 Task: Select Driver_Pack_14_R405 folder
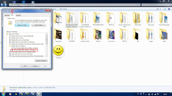tap(125, 20)
